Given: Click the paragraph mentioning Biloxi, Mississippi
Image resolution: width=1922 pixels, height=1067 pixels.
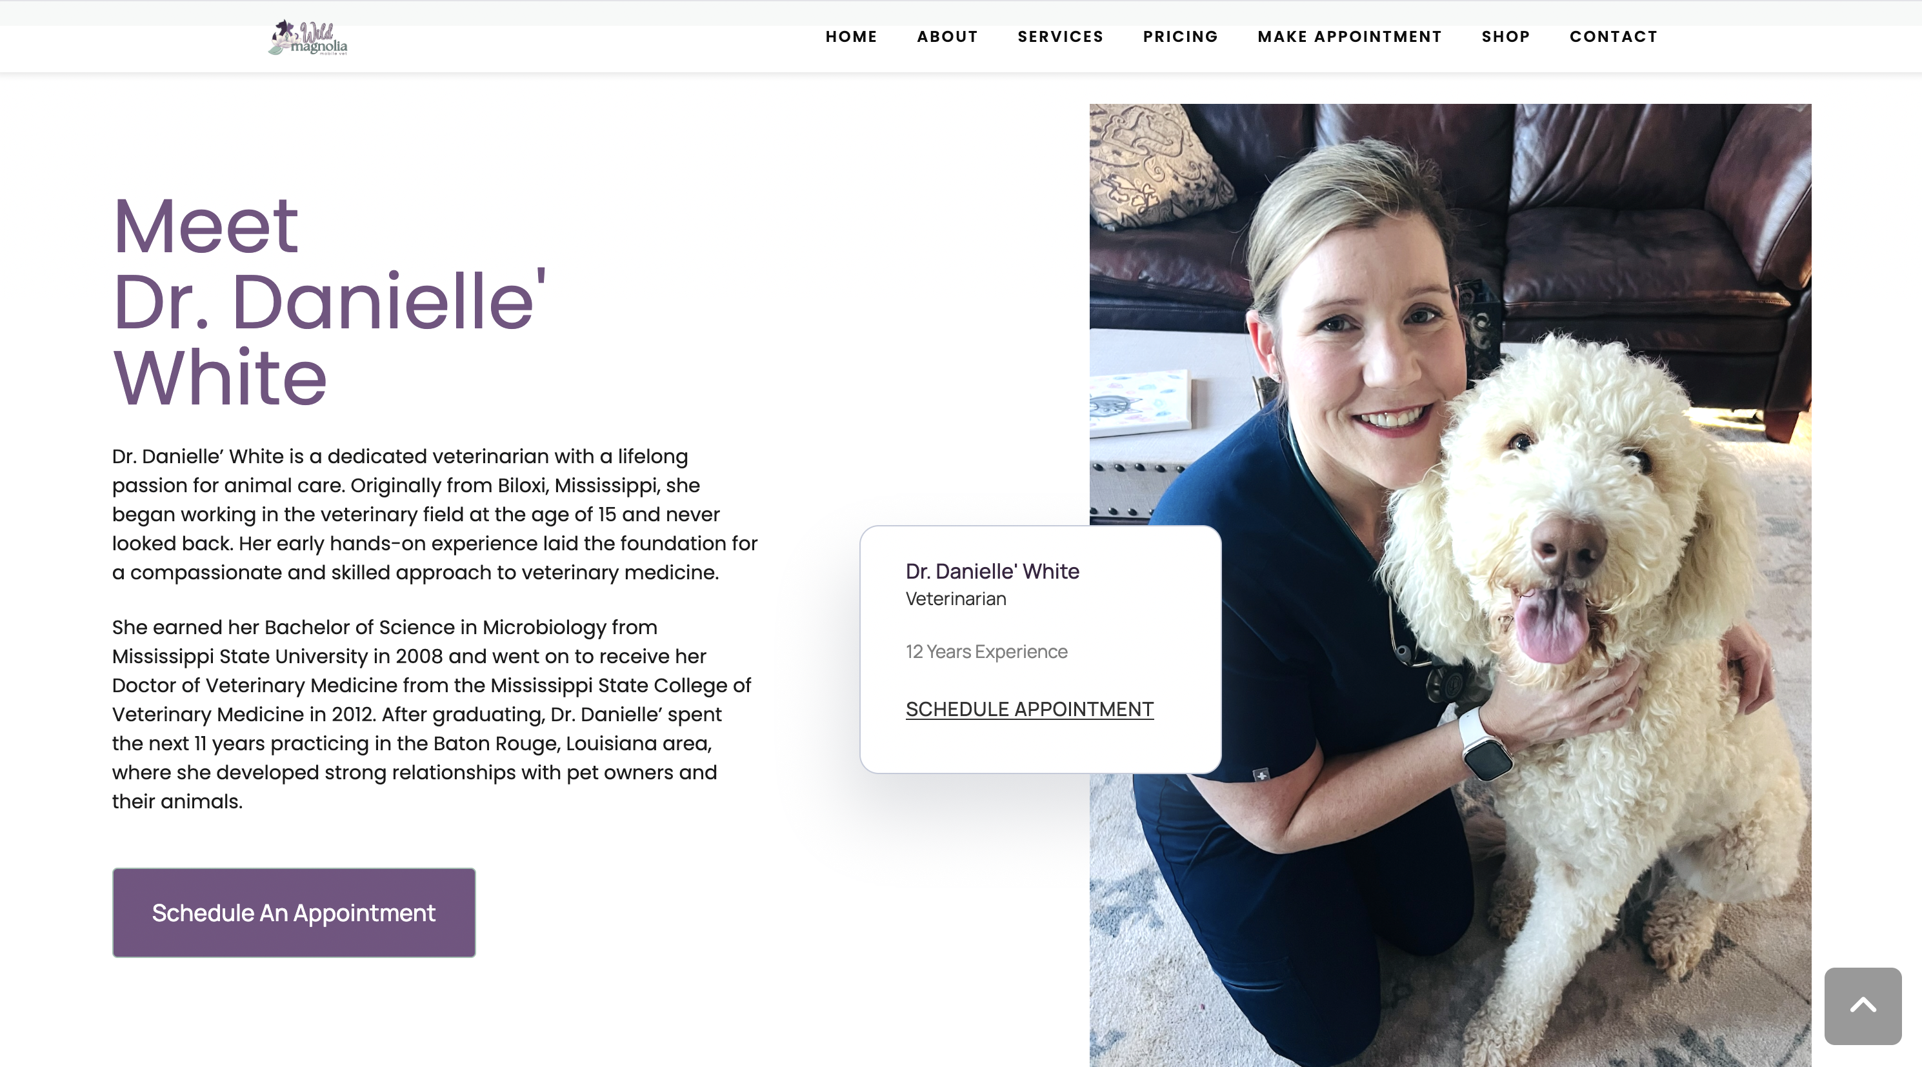Looking at the screenshot, I should tap(435, 514).
